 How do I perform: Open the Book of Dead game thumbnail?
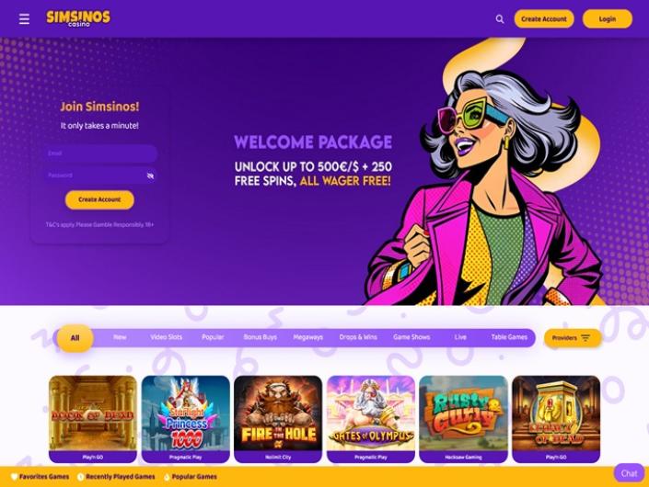93,419
